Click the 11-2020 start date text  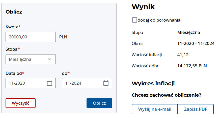(x=17, y=83)
